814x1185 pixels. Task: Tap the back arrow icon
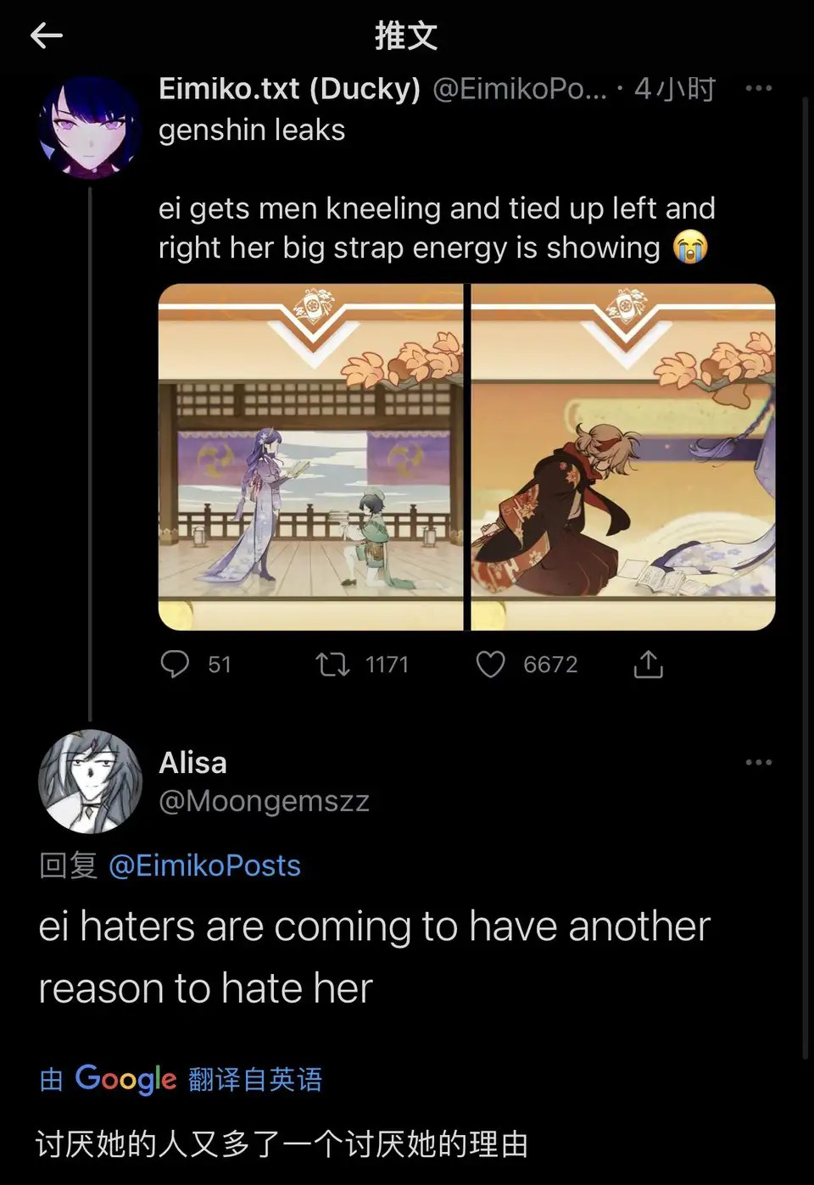coord(47,36)
